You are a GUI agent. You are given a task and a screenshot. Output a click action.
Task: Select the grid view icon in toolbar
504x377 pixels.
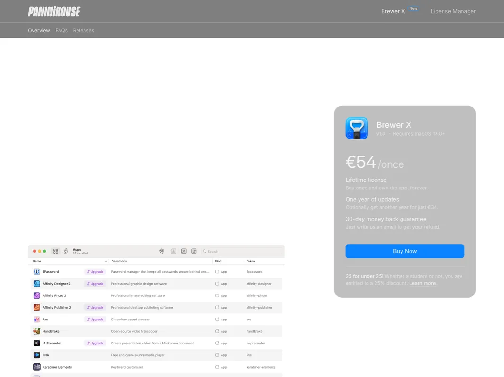tap(56, 251)
